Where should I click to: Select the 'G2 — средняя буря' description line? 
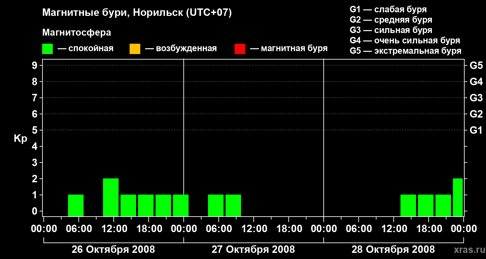click(x=391, y=20)
